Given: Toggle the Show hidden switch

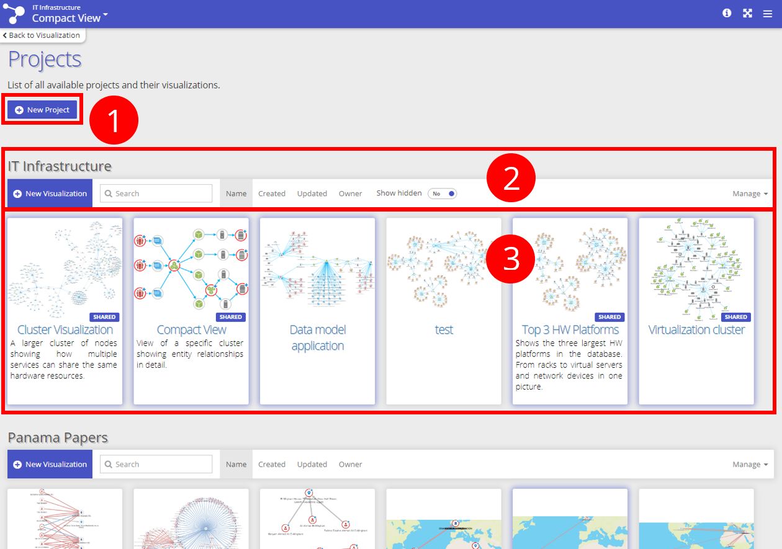Looking at the screenshot, I should [x=443, y=194].
